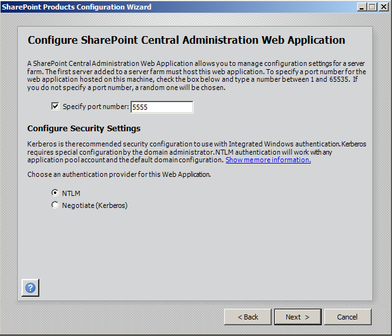The height and width of the screenshot is (336, 392).
Task: Cancel the configuration wizard
Action: coord(348,317)
